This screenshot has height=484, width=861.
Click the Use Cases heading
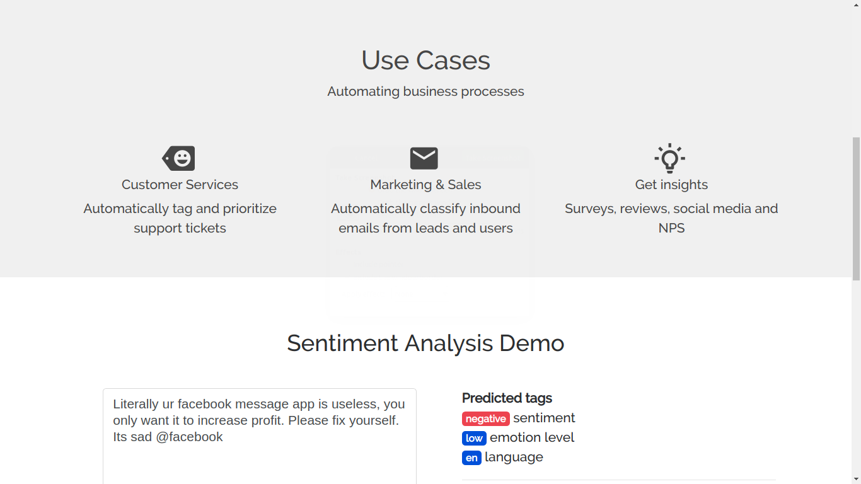click(425, 60)
